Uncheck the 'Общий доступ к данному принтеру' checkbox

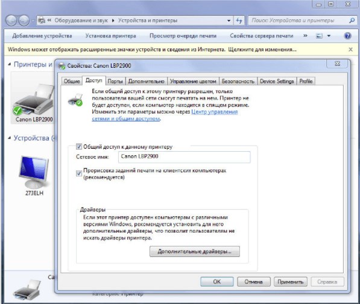(x=79, y=147)
